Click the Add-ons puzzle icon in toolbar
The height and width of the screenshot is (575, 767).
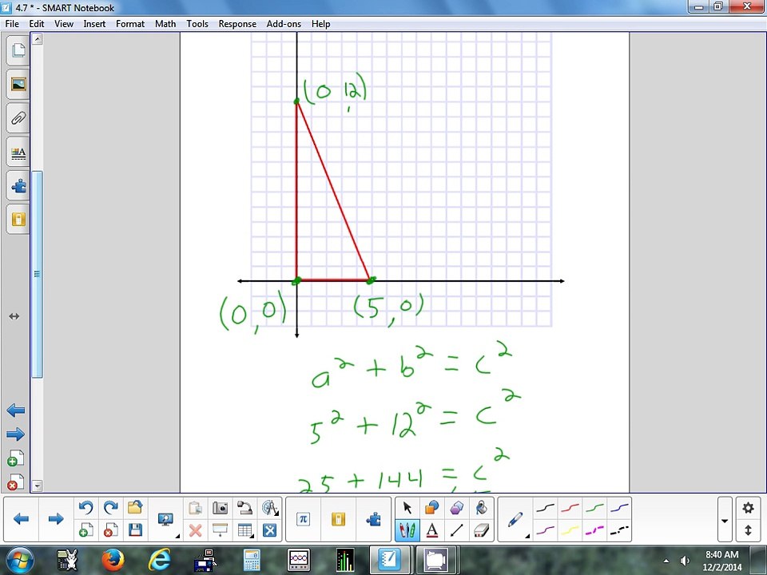374,519
